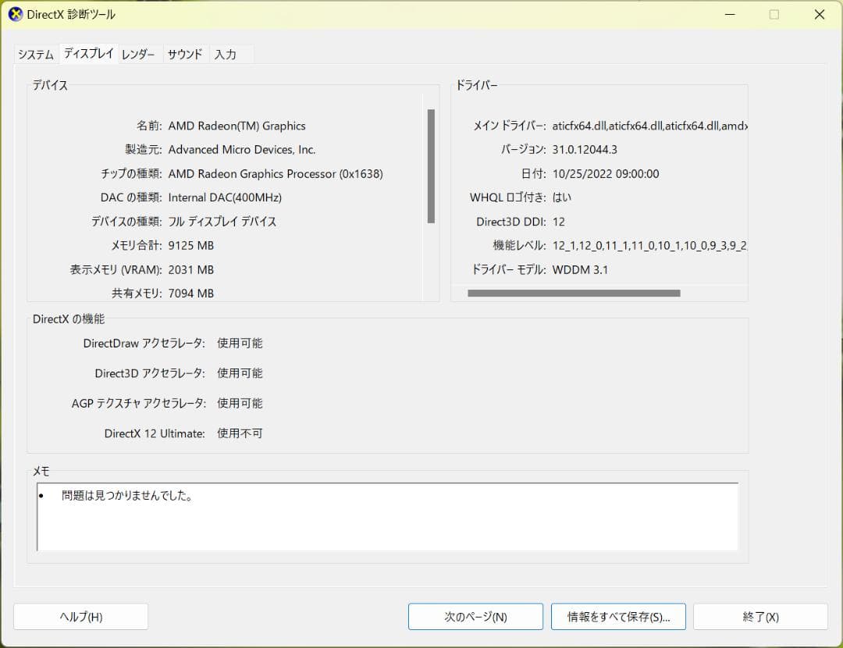Click the horizontal scrollbar in the ドライバー section
The image size is (843, 648).
point(574,293)
